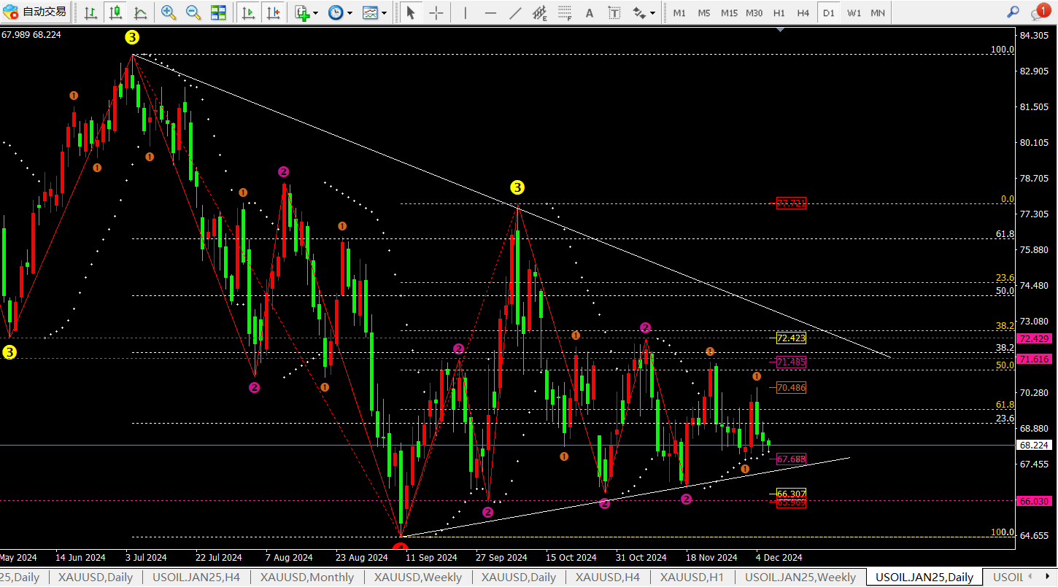Screen dimensions: 1058x587
Task: Open the XAUUSD,Weekly chart tab
Action: click(418, 578)
